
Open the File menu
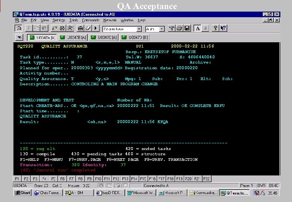click(x=24, y=20)
